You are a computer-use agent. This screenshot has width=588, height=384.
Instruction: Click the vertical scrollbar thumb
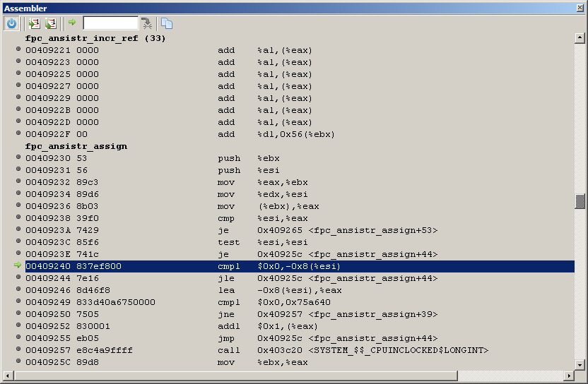coord(580,202)
